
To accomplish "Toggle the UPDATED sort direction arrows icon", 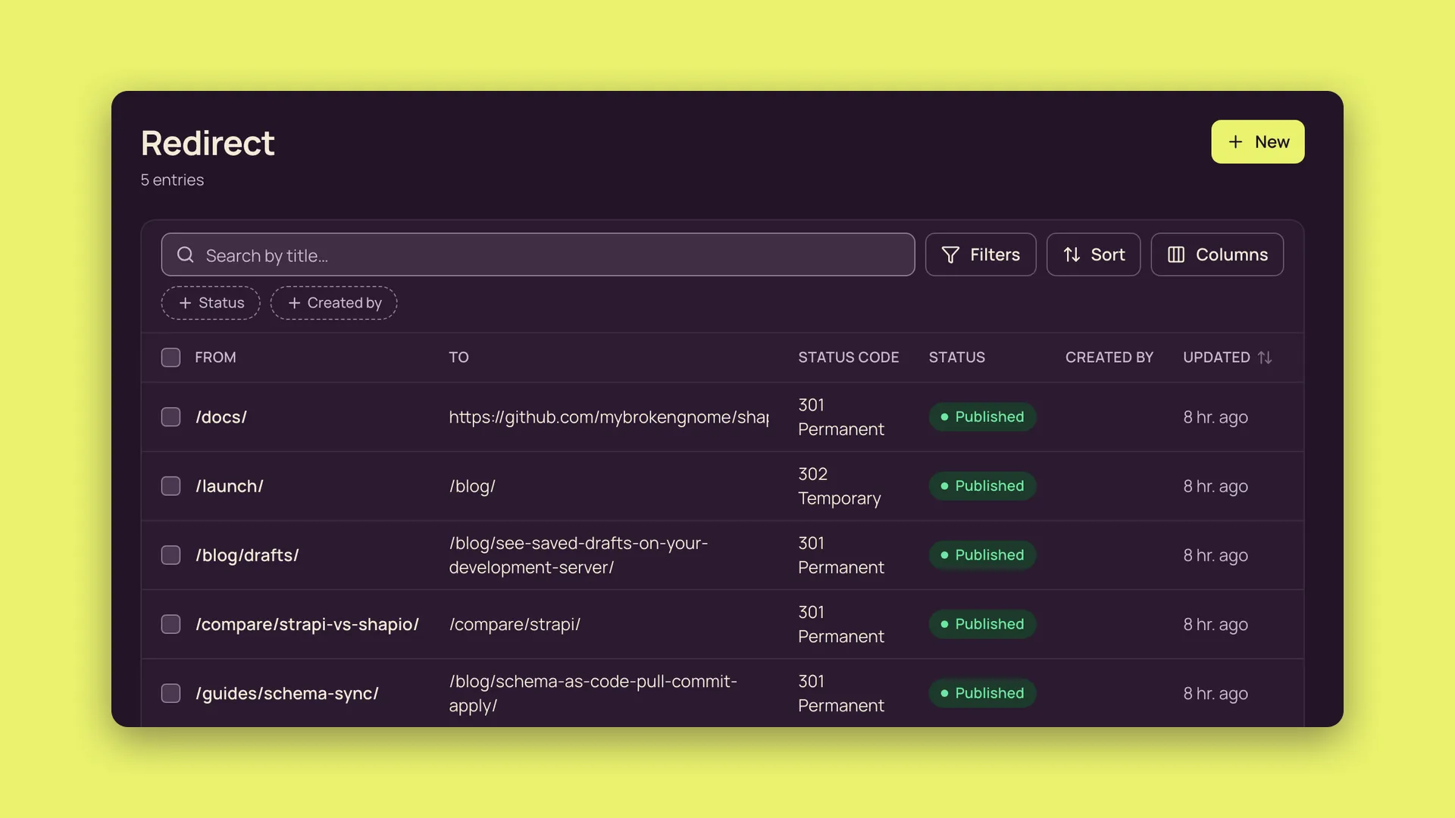I will tap(1265, 357).
